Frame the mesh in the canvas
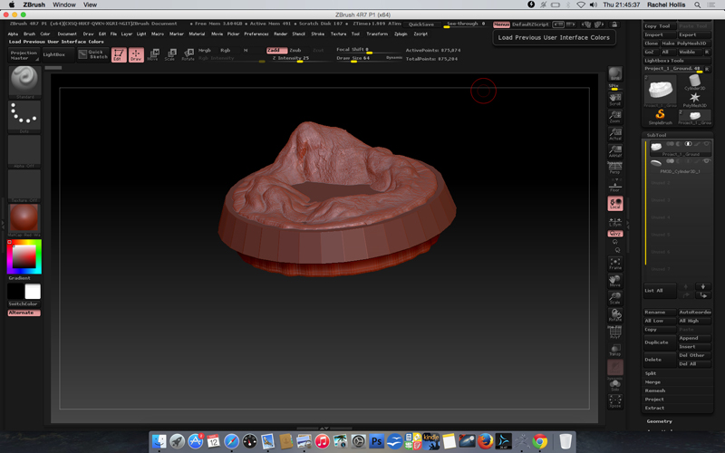This screenshot has width=725, height=453. coord(615,264)
